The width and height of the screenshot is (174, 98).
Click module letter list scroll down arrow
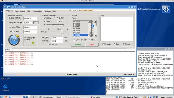click(95, 36)
